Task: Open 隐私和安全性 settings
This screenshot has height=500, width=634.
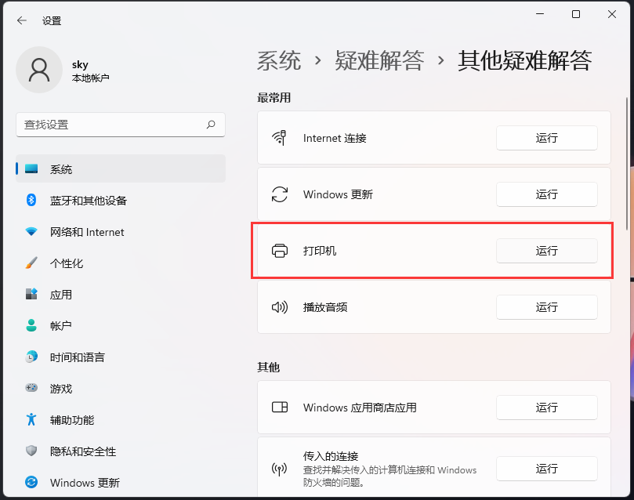Action: click(121, 451)
